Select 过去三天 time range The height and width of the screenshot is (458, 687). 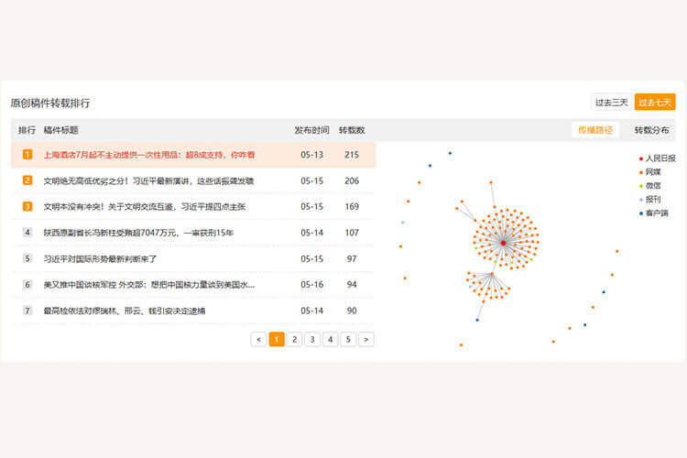[611, 102]
